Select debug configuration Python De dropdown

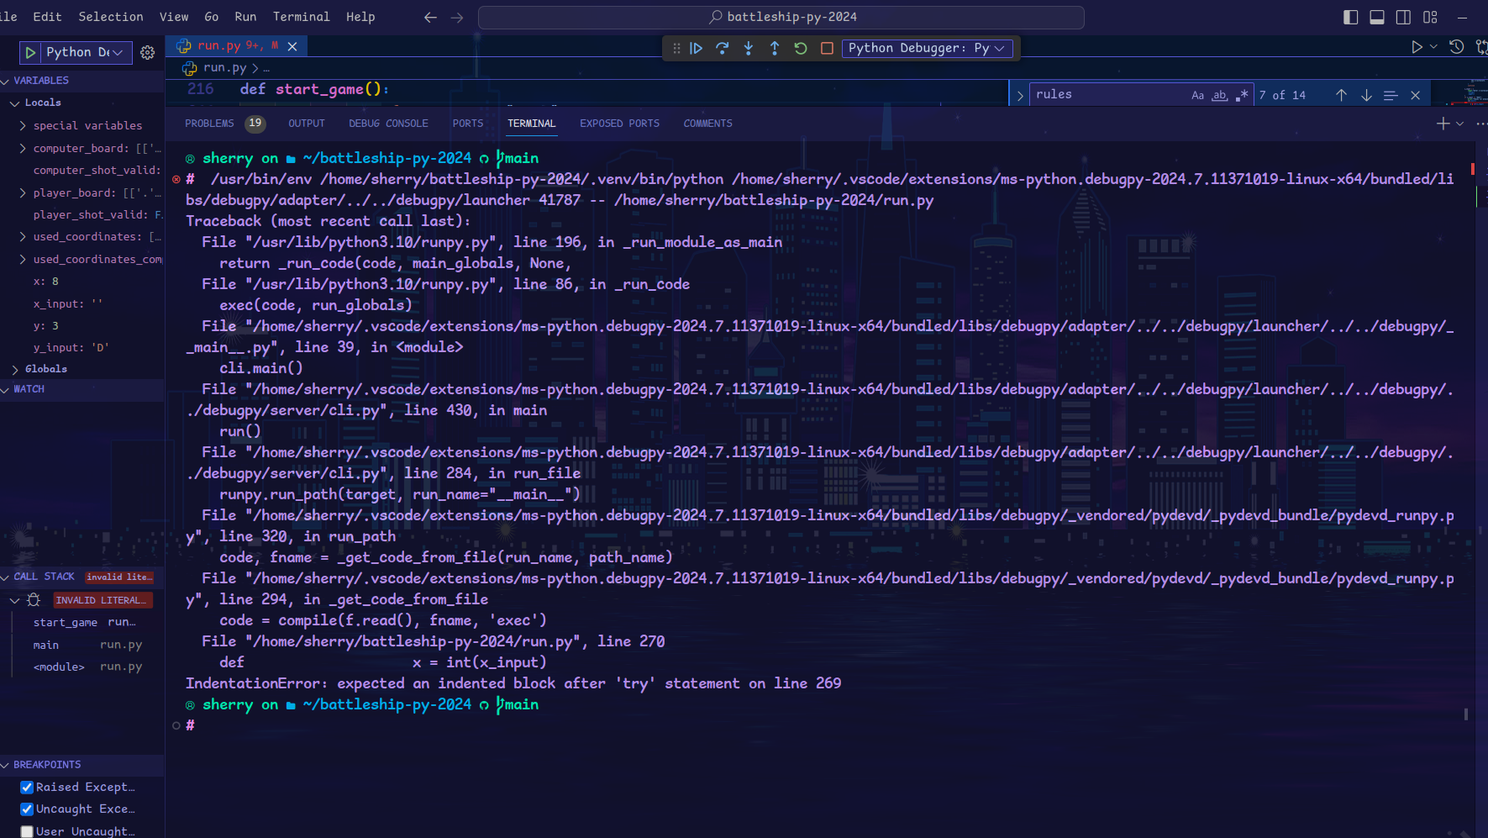87,52
